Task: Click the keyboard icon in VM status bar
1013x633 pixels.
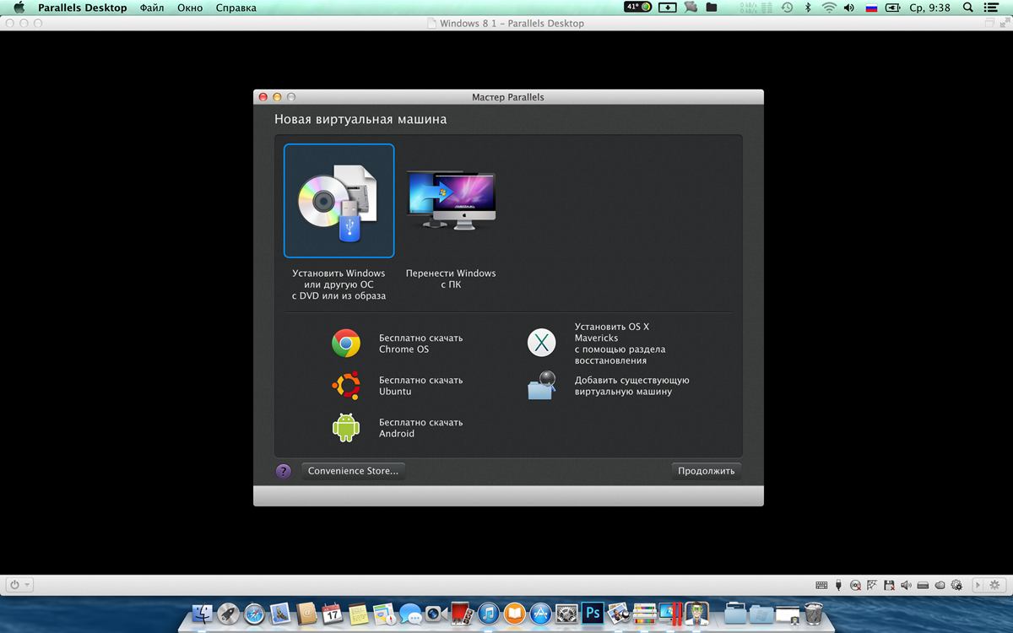Action: pos(821,585)
